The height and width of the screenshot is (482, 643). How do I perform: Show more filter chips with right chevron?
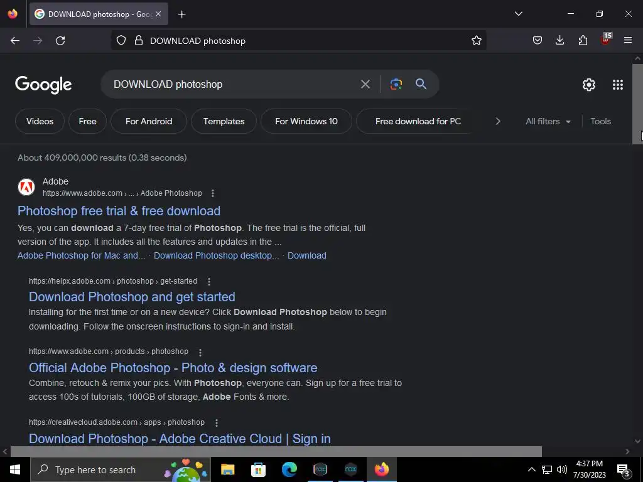click(498, 121)
